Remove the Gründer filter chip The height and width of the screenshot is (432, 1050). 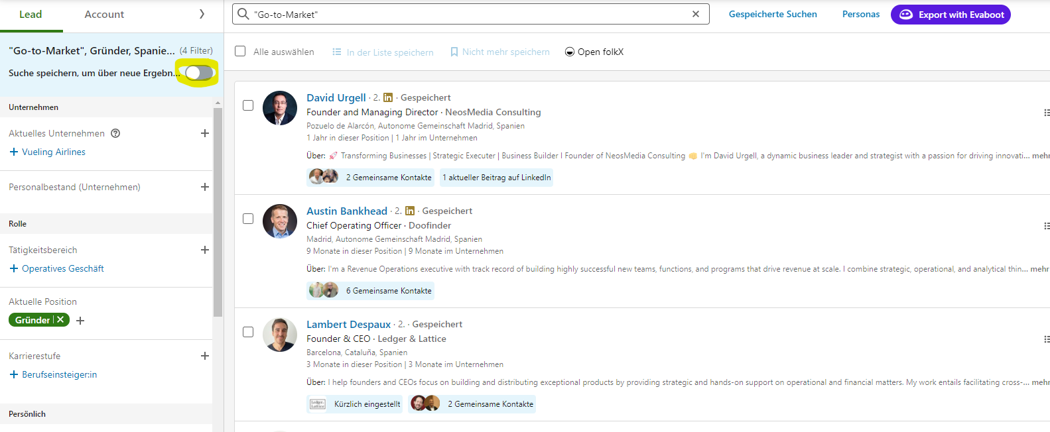click(x=60, y=319)
